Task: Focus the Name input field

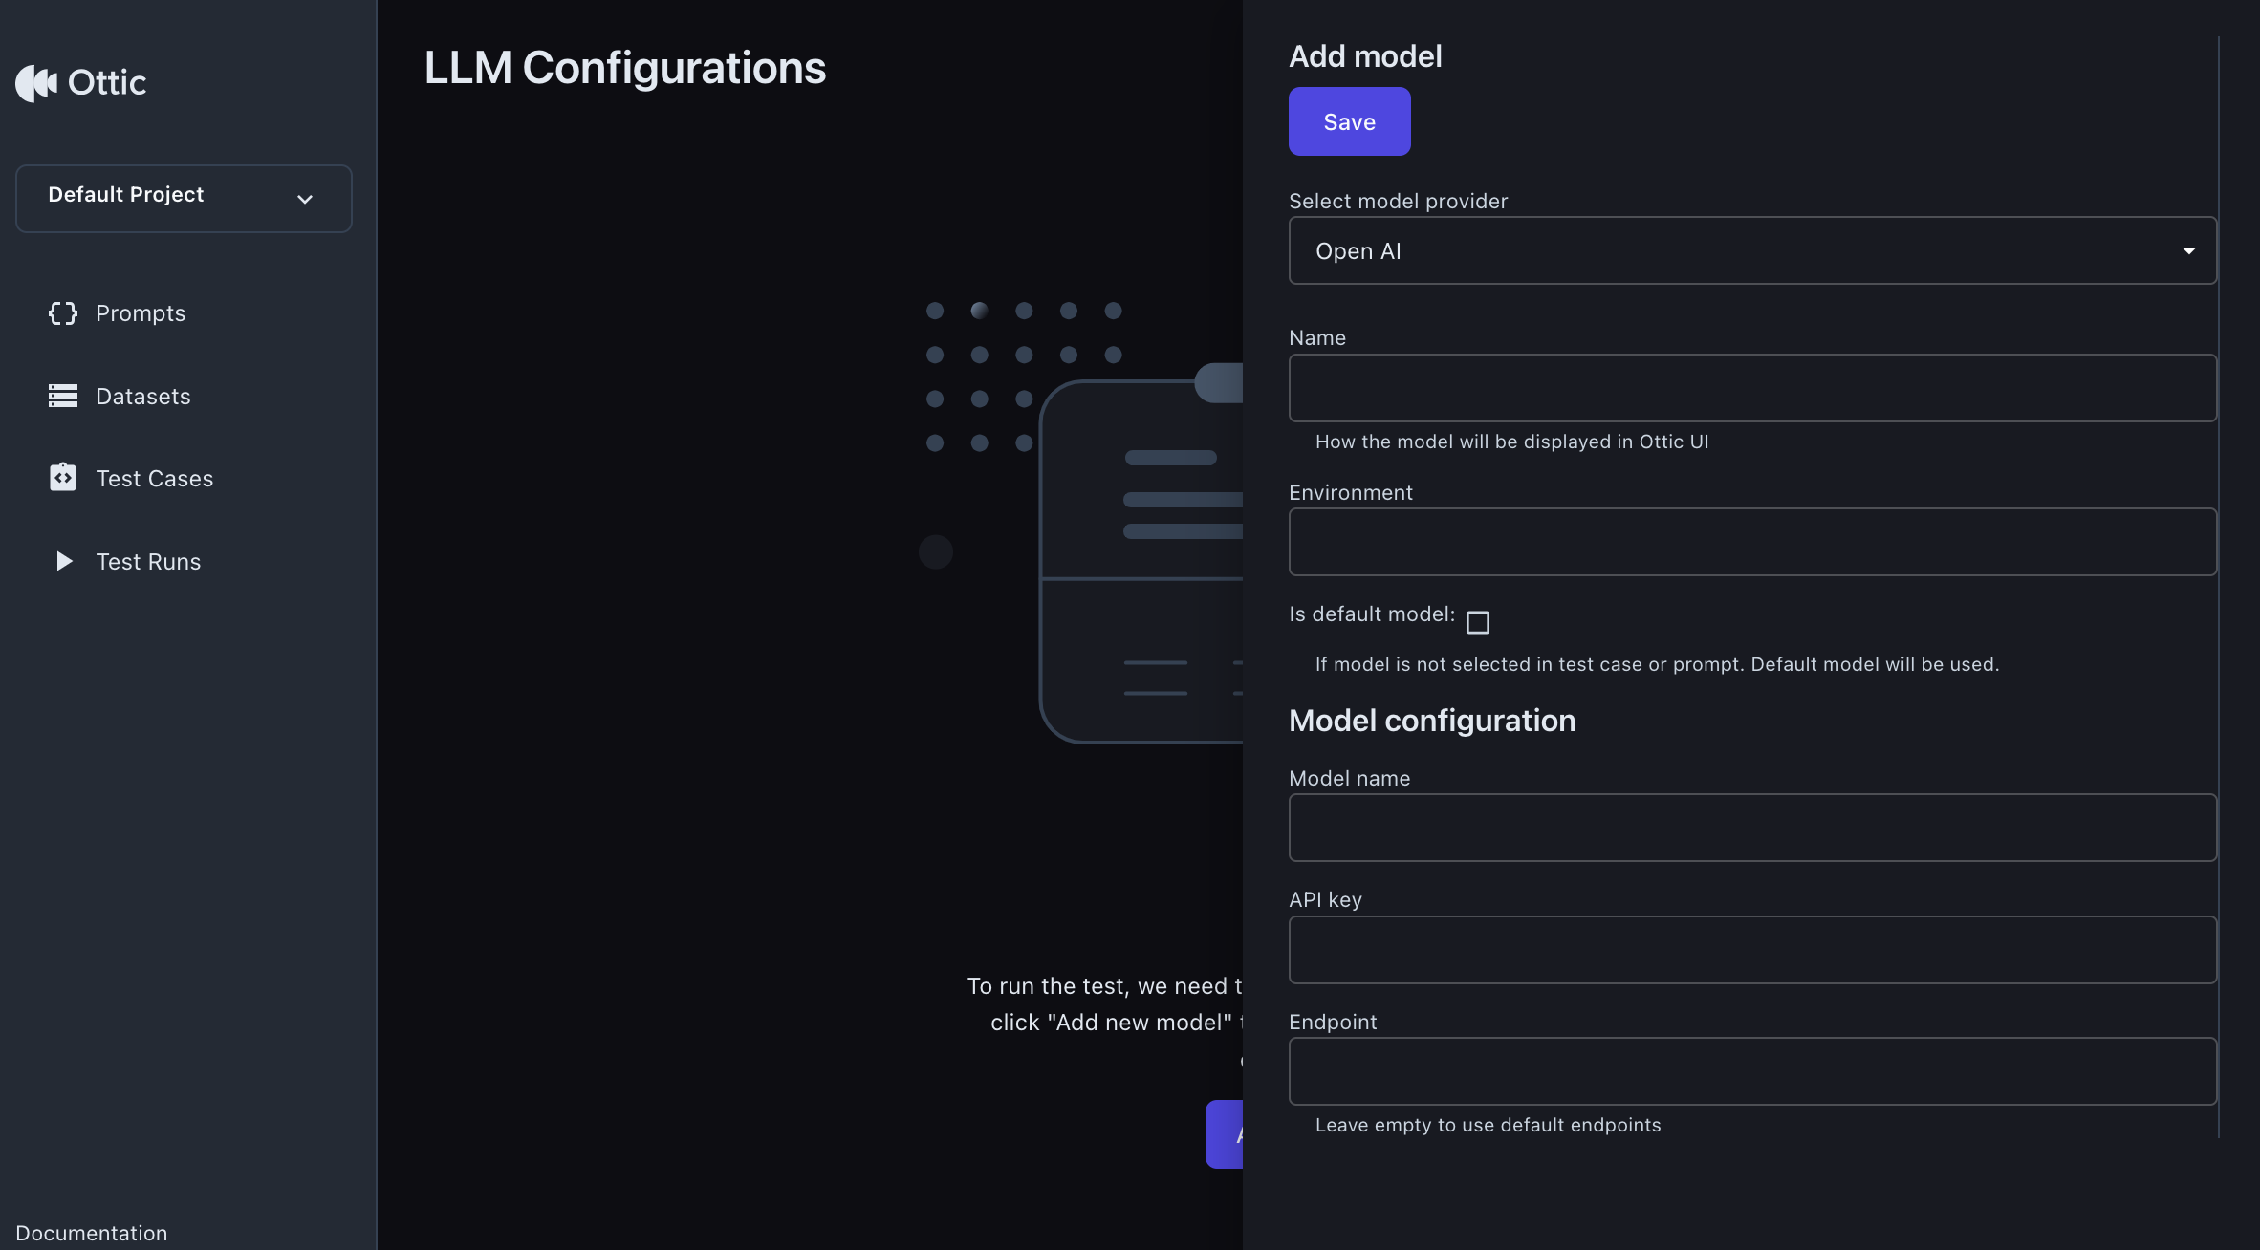Action: tap(1752, 388)
